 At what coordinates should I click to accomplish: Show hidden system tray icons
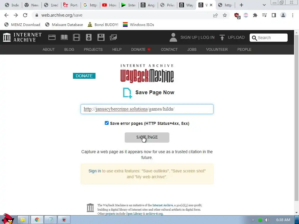click(x=253, y=220)
